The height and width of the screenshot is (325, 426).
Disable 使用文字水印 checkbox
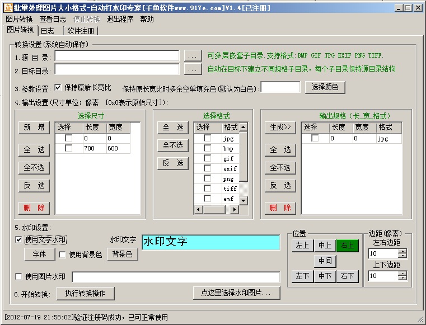[x=19, y=239]
